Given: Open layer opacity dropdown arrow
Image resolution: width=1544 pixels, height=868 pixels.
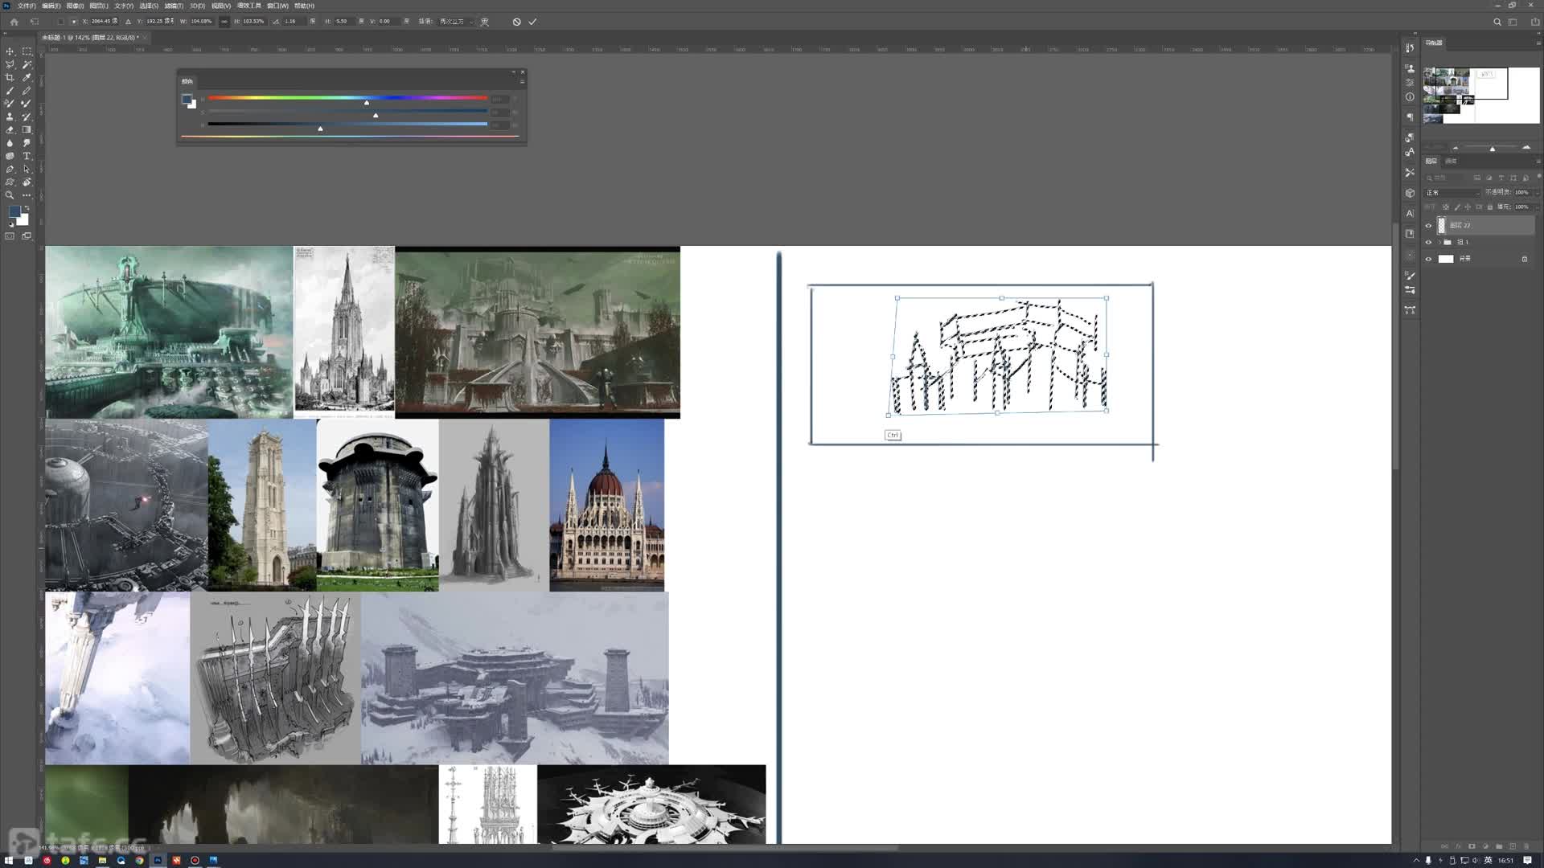Looking at the screenshot, I should point(1537,193).
